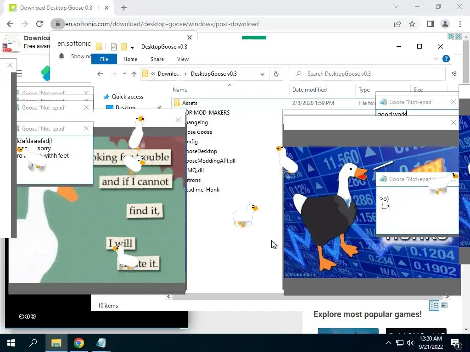This screenshot has height=352, width=470.
Task: Click Properties icon in Explorer title bar
Action: [x=114, y=47]
